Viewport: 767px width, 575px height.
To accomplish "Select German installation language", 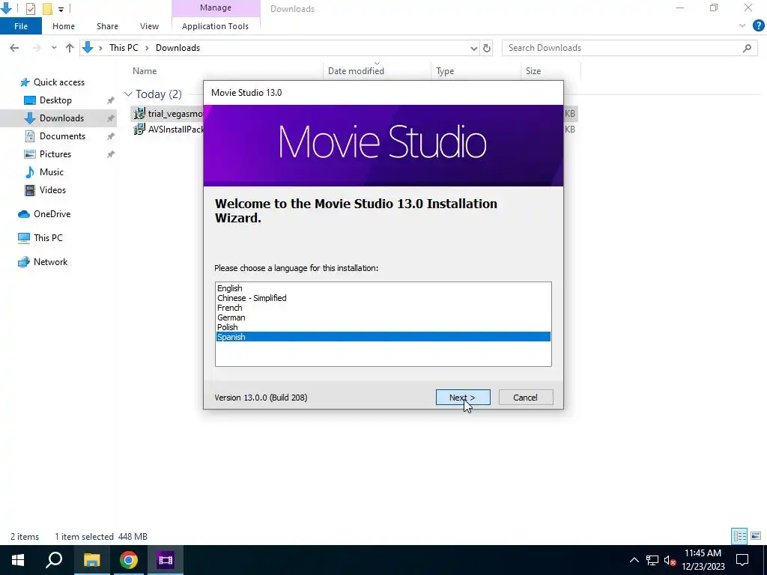I will [x=383, y=317].
